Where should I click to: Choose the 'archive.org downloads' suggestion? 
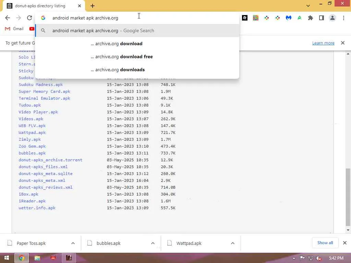click(x=137, y=70)
